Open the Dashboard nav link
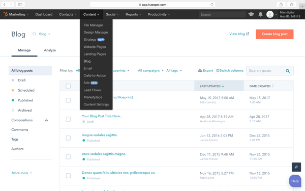The image size is (305, 191). tap(44, 14)
